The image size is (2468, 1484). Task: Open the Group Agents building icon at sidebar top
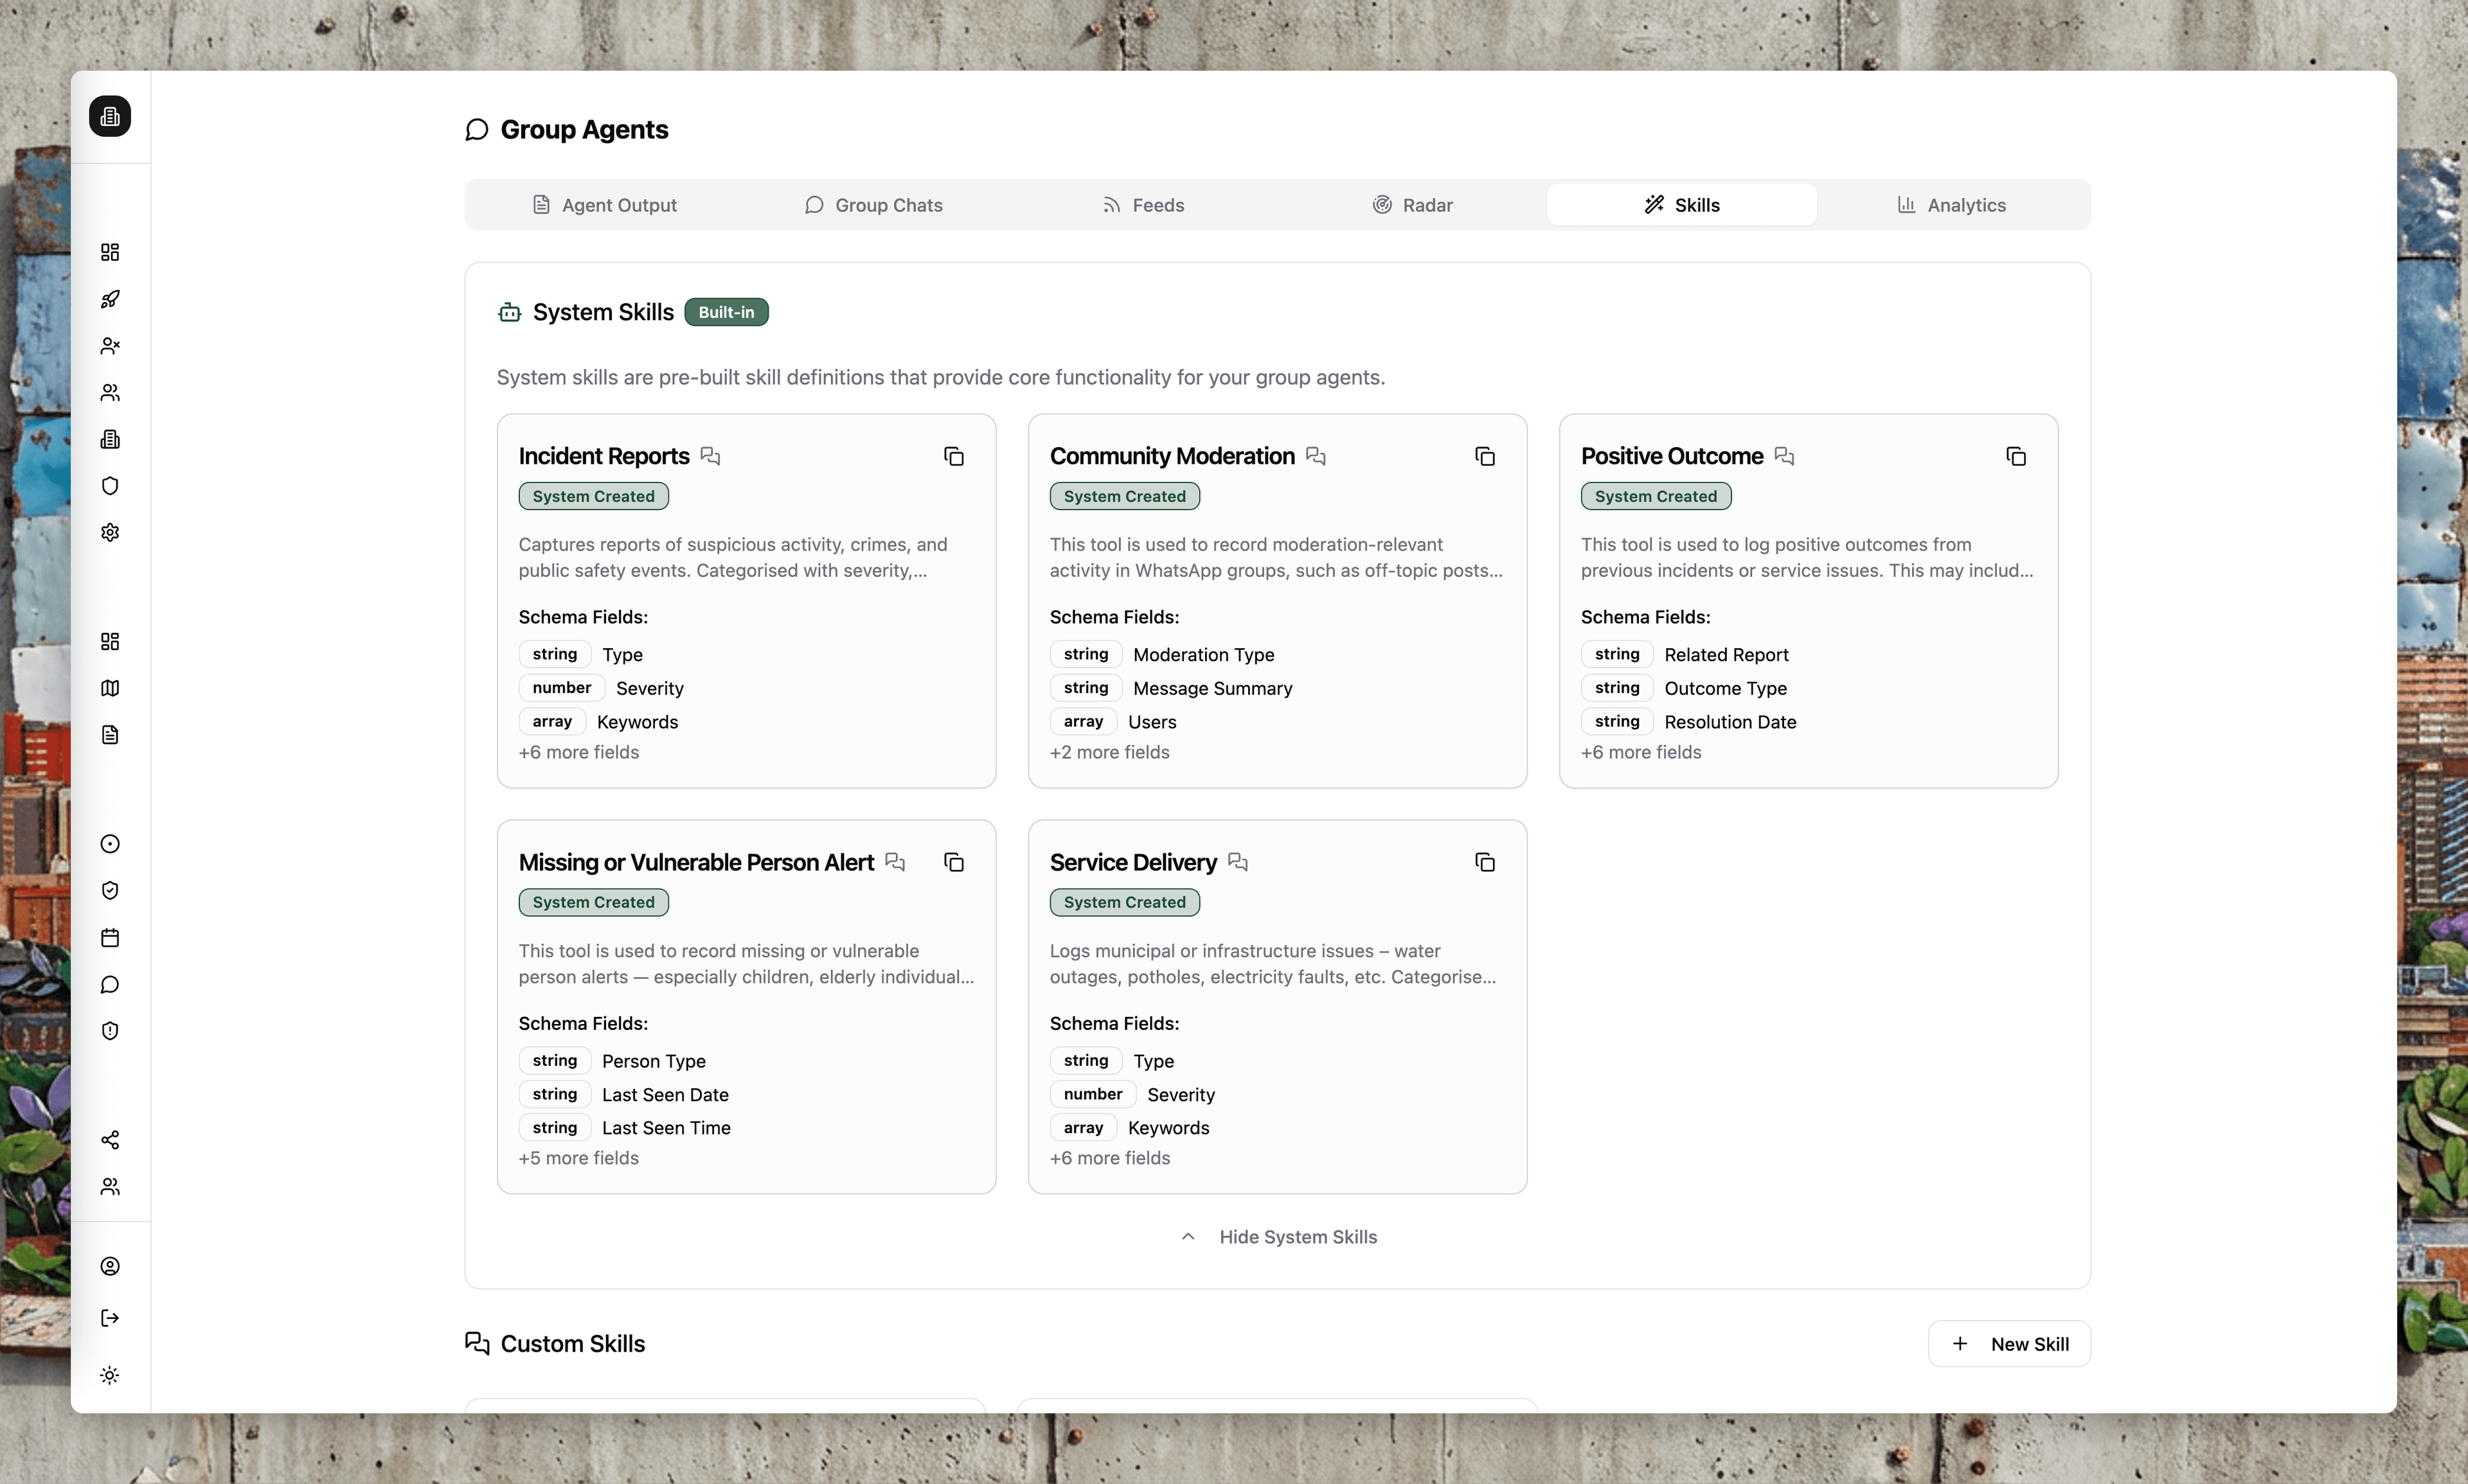[110, 116]
